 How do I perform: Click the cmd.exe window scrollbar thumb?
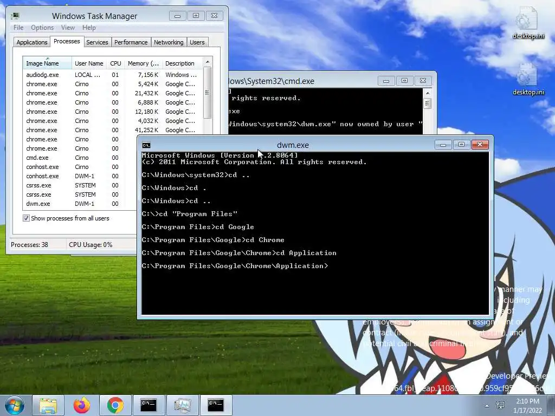[428, 103]
